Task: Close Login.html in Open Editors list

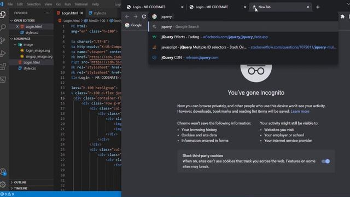Action: (17, 27)
